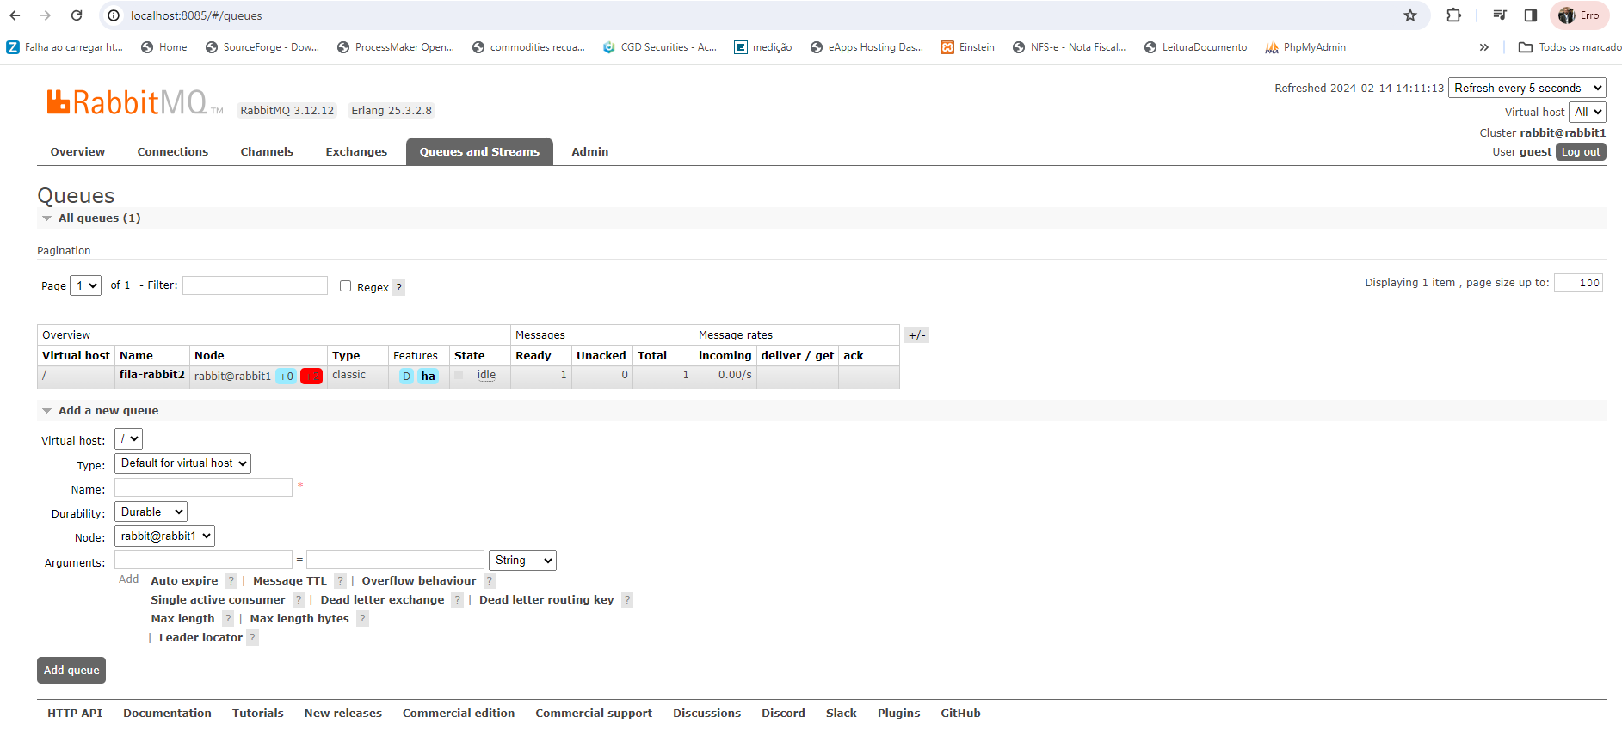Toggle table columns with the +/- button
The height and width of the screenshot is (748, 1622).
point(916,335)
